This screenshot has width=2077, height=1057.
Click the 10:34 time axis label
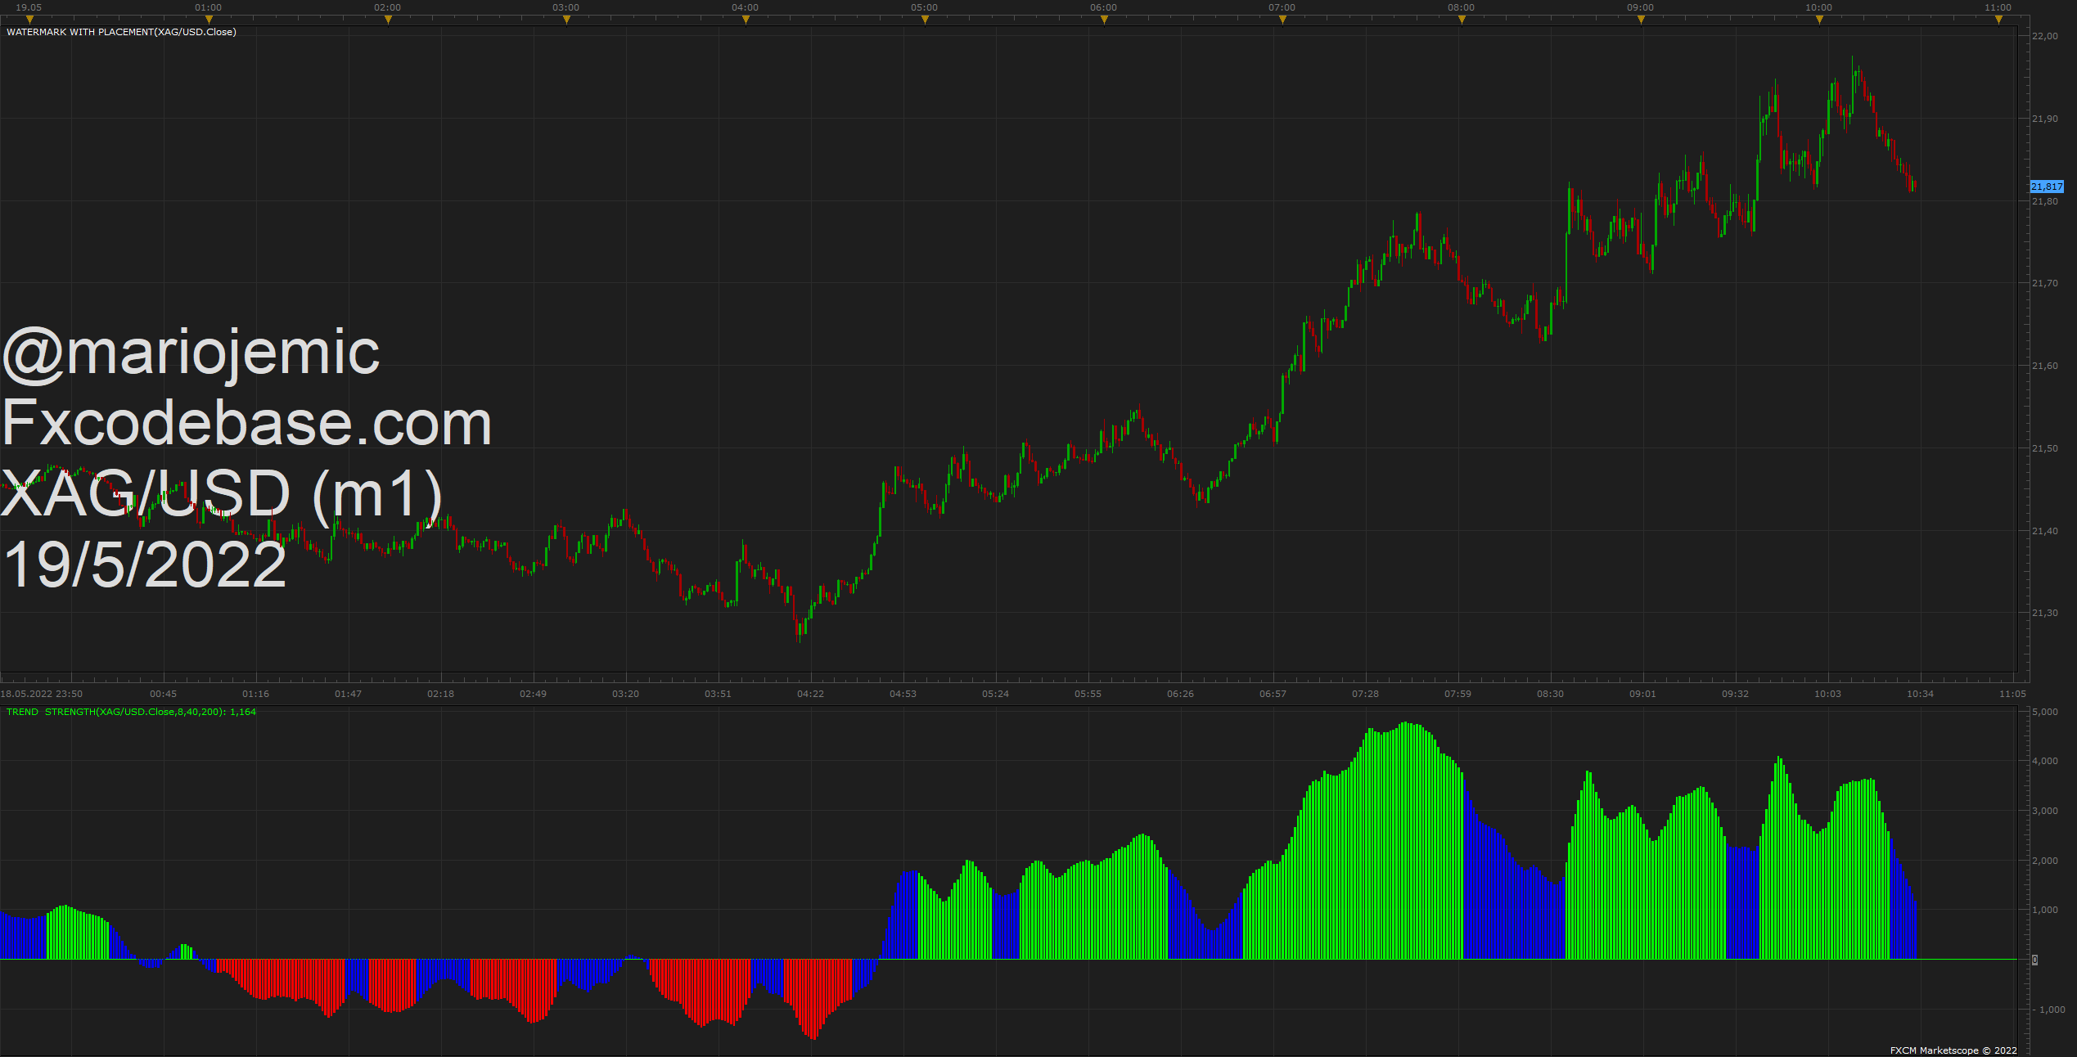point(1921,694)
